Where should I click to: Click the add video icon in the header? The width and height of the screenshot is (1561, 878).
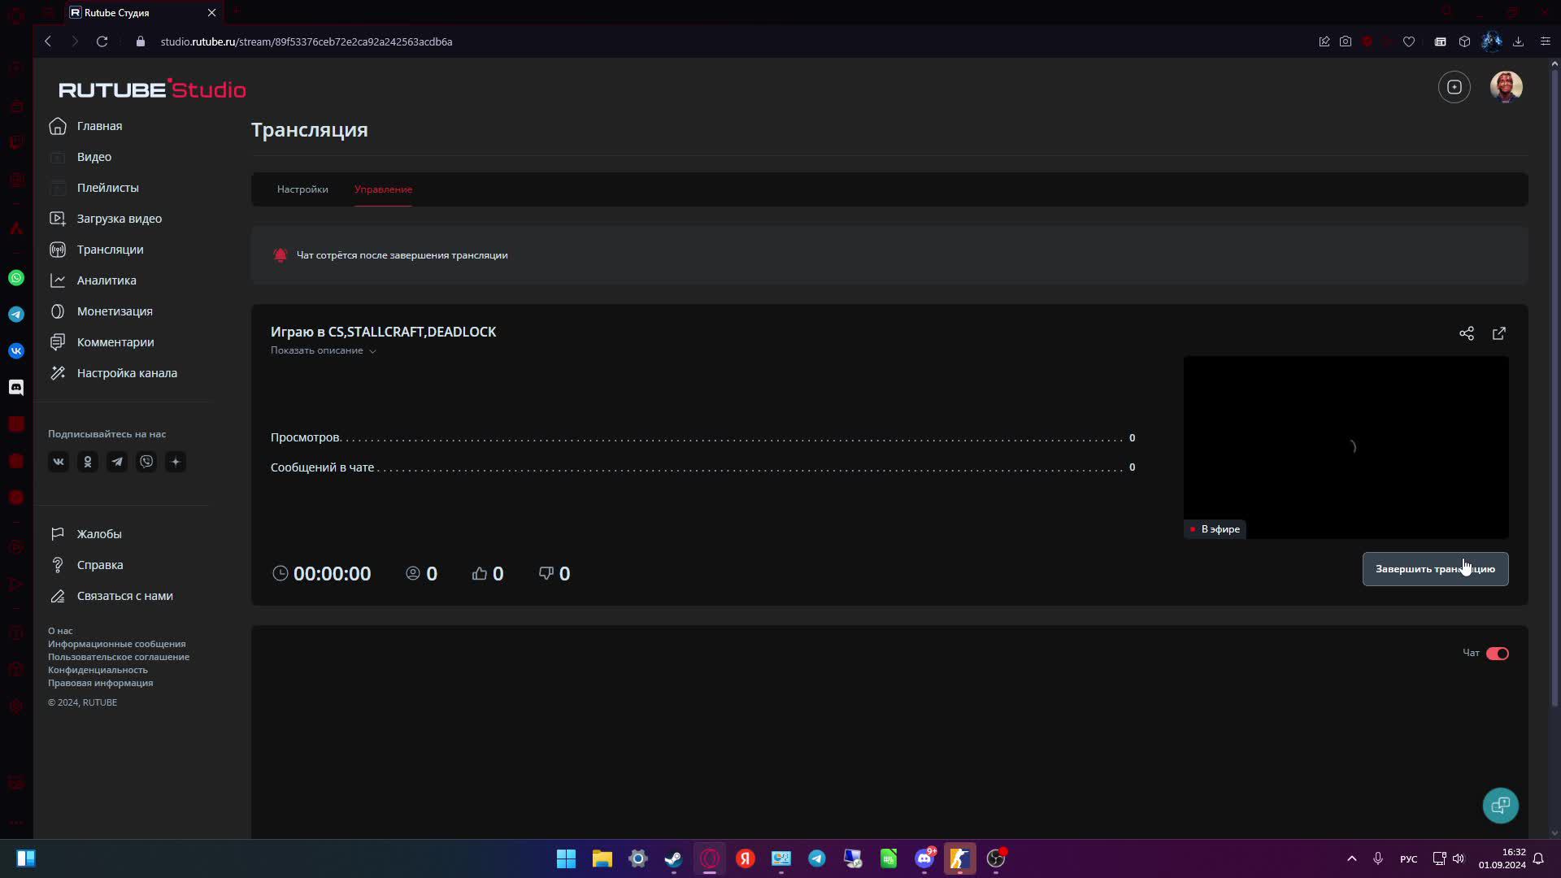[1454, 87]
